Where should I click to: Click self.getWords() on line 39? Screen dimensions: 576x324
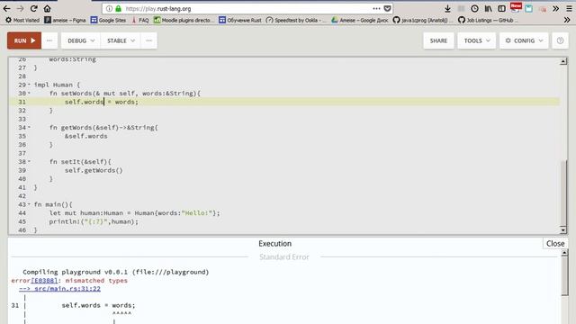tap(94, 170)
